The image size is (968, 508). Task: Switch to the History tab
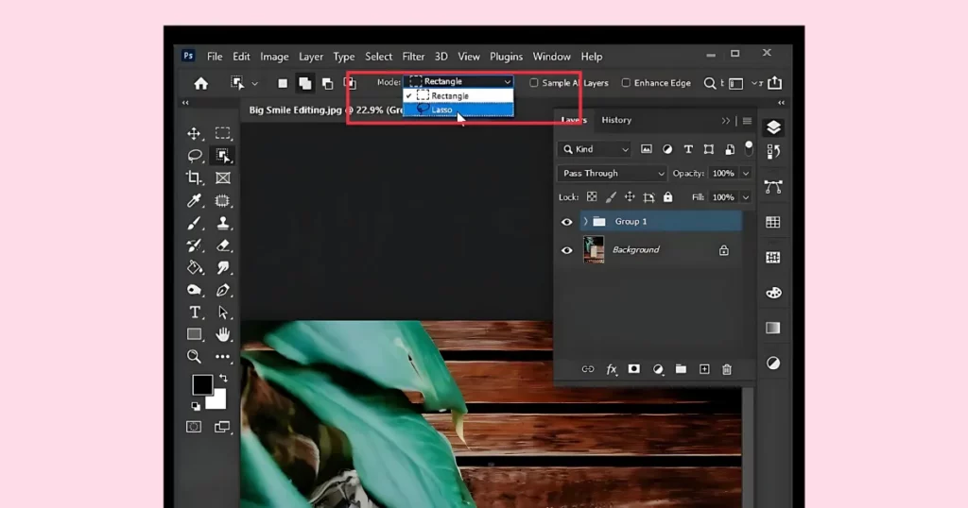pos(616,120)
